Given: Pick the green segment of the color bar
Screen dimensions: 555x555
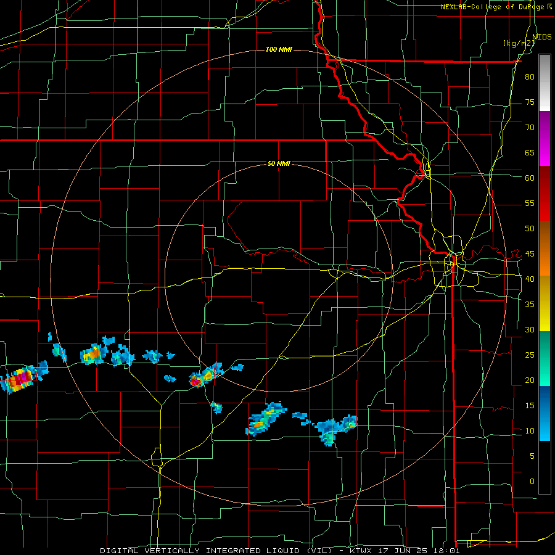Looking at the screenshot, I should 545,358.
